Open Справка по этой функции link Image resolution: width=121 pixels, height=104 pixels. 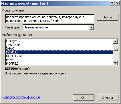21,97
